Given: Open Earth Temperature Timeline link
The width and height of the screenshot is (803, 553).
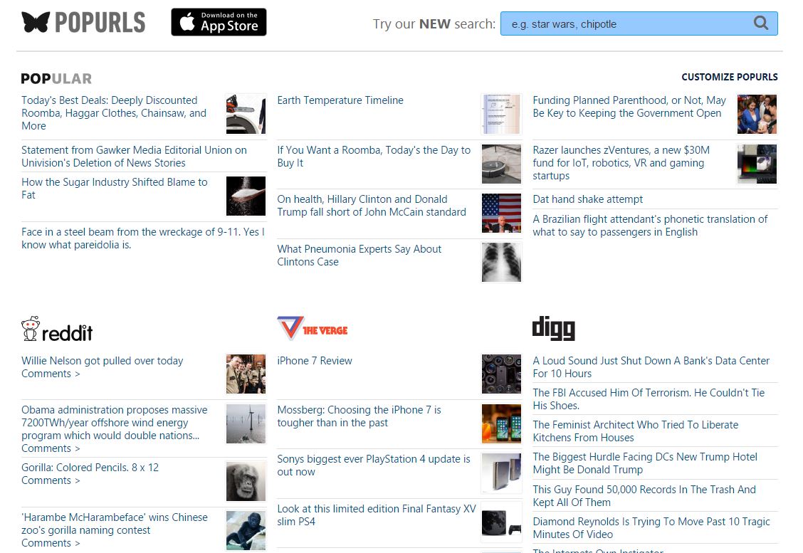Looking at the screenshot, I should click(340, 100).
